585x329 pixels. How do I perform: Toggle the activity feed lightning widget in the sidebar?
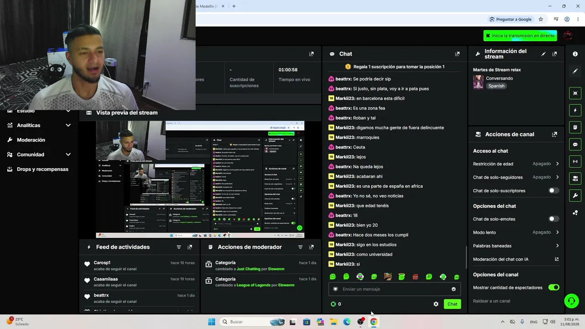click(x=575, y=110)
